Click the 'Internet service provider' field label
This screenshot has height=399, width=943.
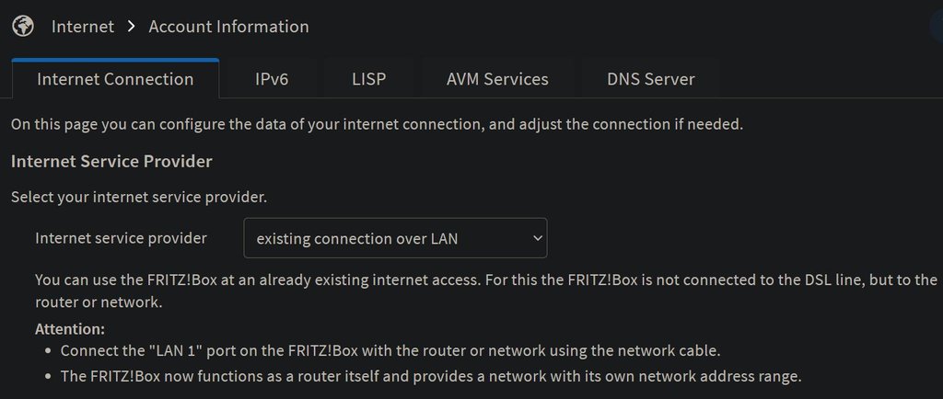[121, 238]
